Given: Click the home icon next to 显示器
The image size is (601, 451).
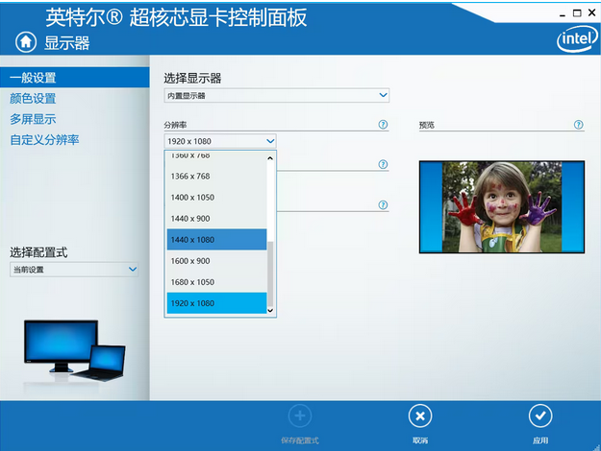Looking at the screenshot, I should pyautogui.click(x=26, y=42).
